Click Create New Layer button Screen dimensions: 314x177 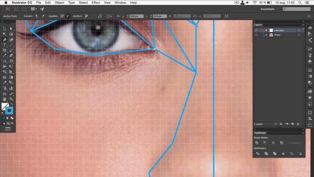(x=292, y=124)
